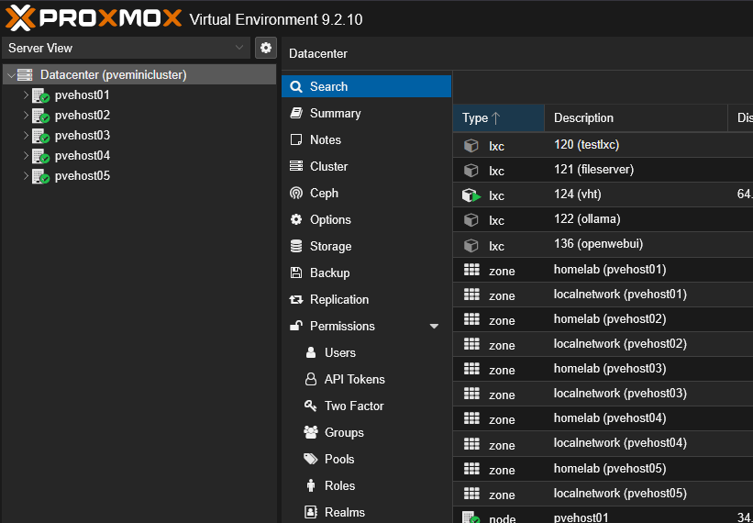Click the pvehost04 node icon in tree

[x=41, y=156]
